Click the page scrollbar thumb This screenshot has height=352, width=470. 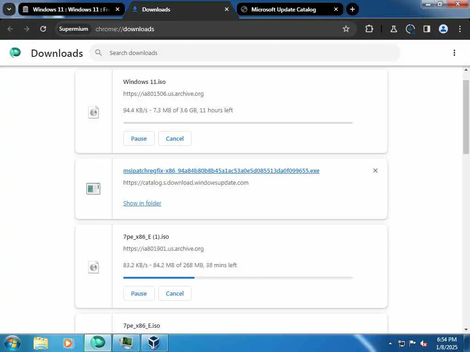[466, 117]
